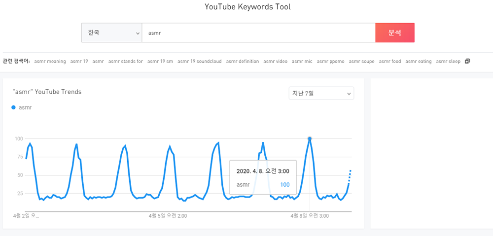
Task: Click the asmr keyword search field
Action: (x=258, y=33)
